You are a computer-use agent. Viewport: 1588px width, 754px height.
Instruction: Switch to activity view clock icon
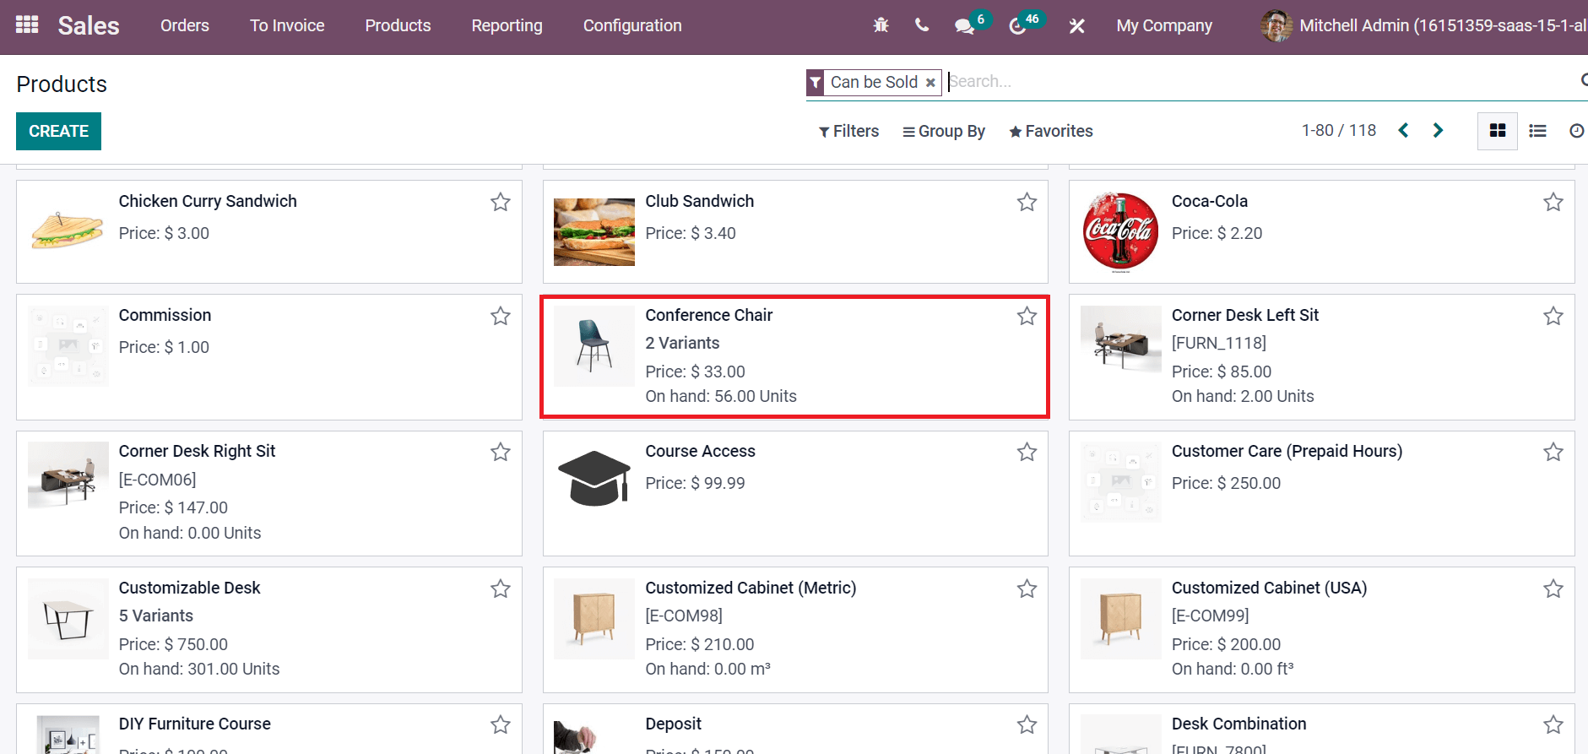click(1576, 131)
